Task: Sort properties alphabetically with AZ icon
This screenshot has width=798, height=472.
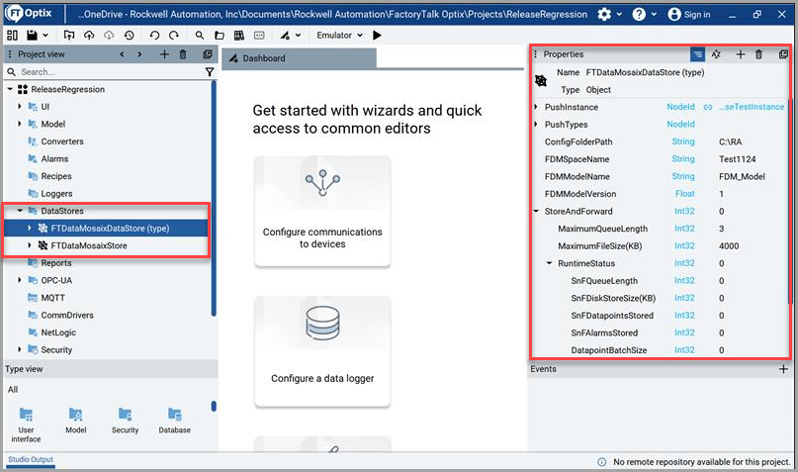Action: tap(717, 54)
